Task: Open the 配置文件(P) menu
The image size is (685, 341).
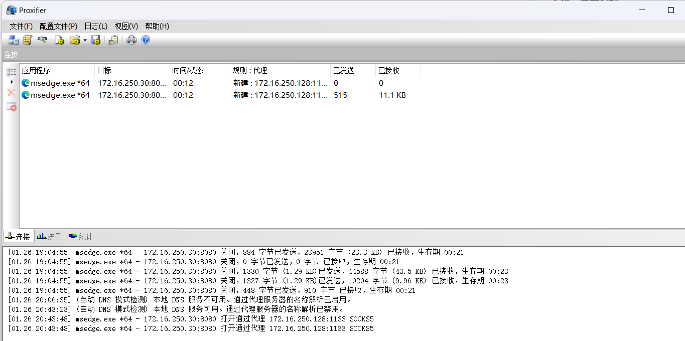Action: (58, 26)
